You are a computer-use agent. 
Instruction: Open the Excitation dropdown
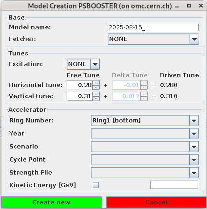coord(83,64)
